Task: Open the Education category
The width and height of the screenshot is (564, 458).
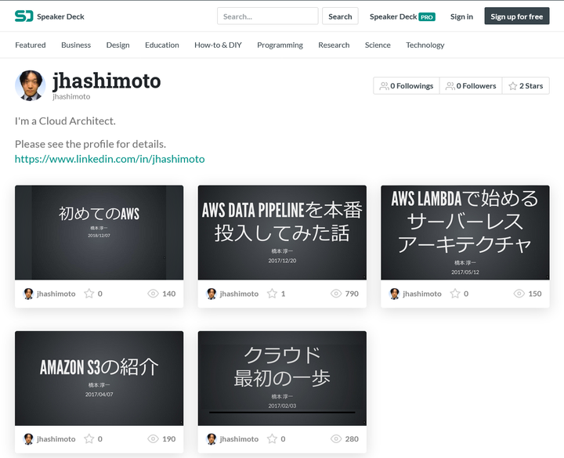Action: pos(162,45)
